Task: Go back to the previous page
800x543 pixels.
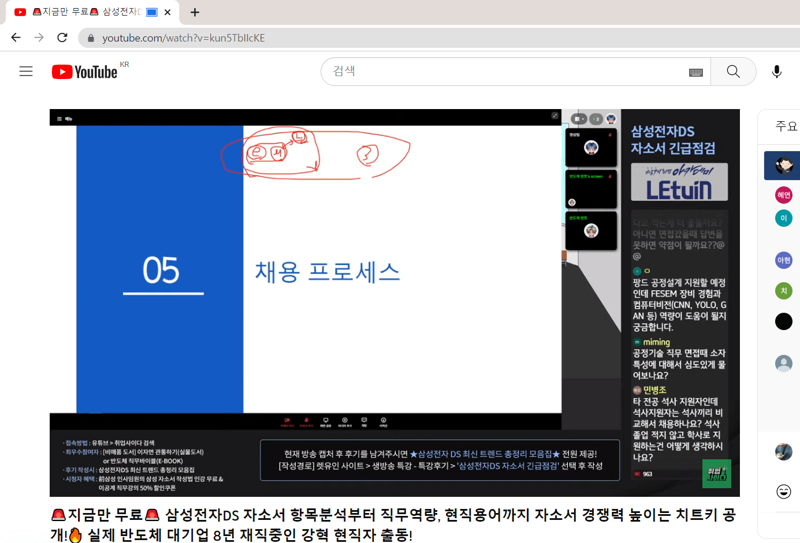Action: click(x=16, y=38)
